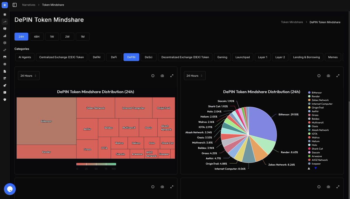
Task: Click the treemap color scale gradient bar
Action: 96,164
